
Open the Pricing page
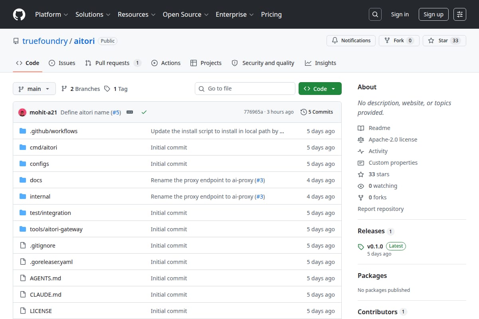coord(271,14)
